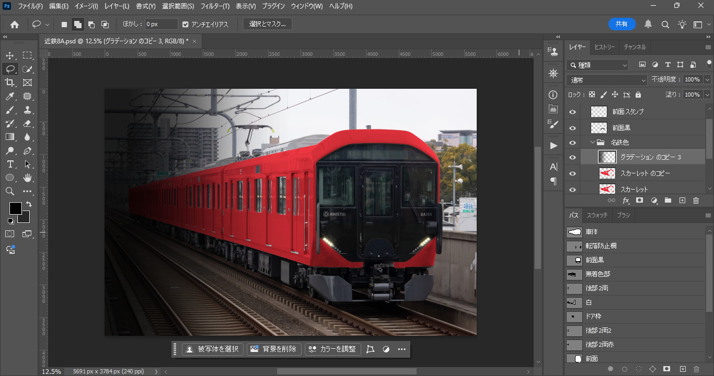Click the delete layer trash icon
This screenshot has height=376, width=714.
coord(696,201)
